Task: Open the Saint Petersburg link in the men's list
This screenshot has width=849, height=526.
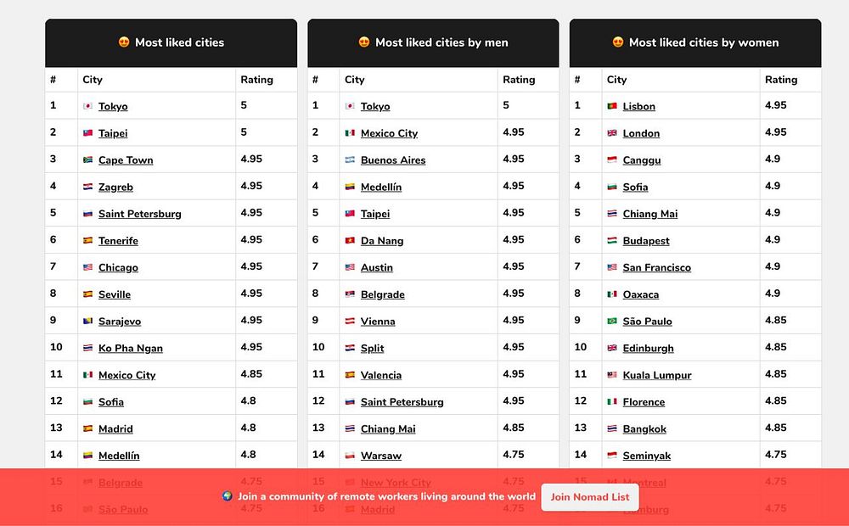Action: click(402, 402)
